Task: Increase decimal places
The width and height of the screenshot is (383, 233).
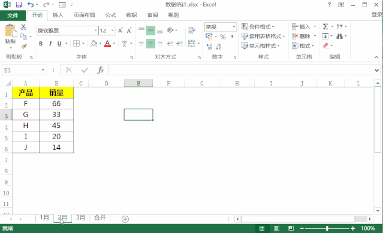Action: click(209, 46)
